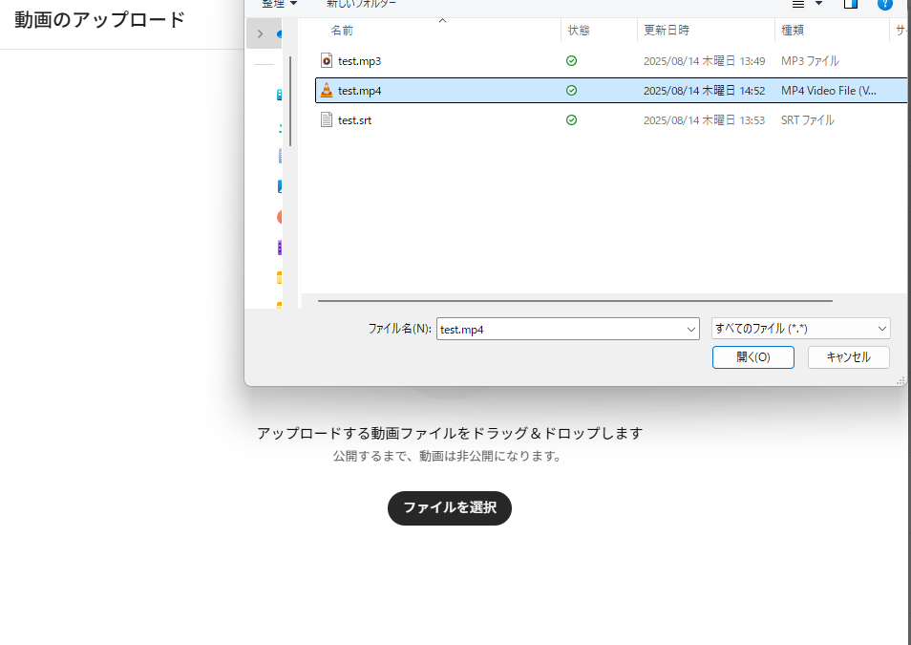Open the ファイル名 filename history dropdown arrow
Screen dimensions: 911x645
pos(691,330)
